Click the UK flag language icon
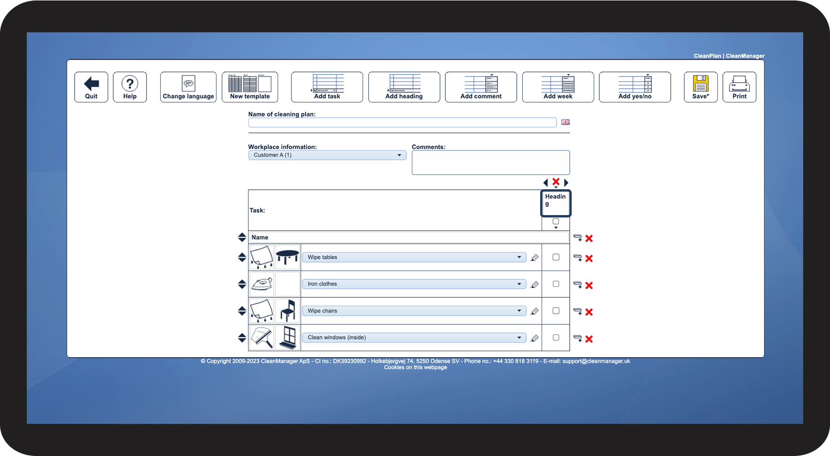Image resolution: width=830 pixels, height=456 pixels. point(566,122)
